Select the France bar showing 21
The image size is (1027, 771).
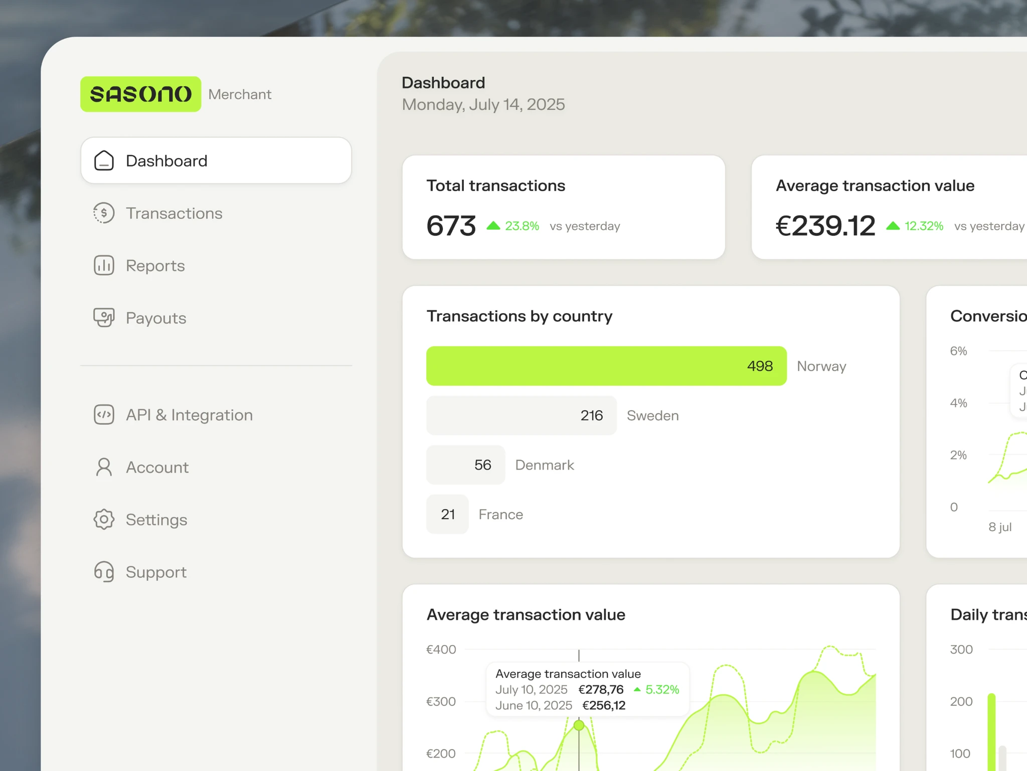click(447, 514)
